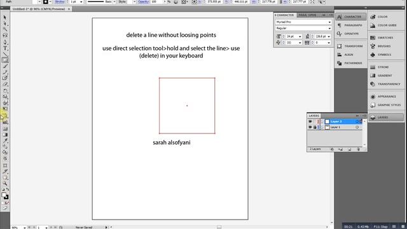Open Regular font style dropdown
The height and width of the screenshot is (229, 407).
click(329, 28)
